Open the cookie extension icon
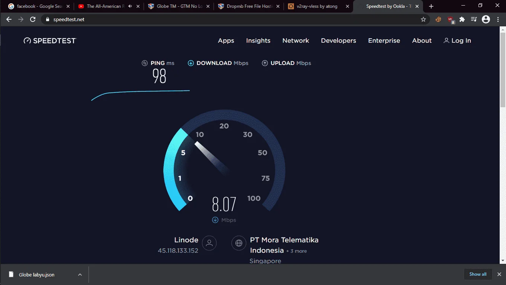 [x=438, y=19]
